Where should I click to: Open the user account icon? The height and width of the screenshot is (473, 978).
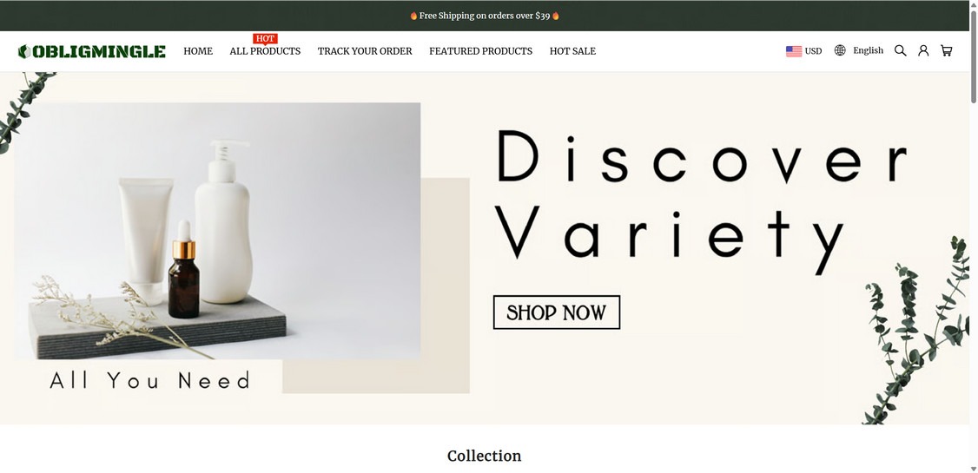923,51
